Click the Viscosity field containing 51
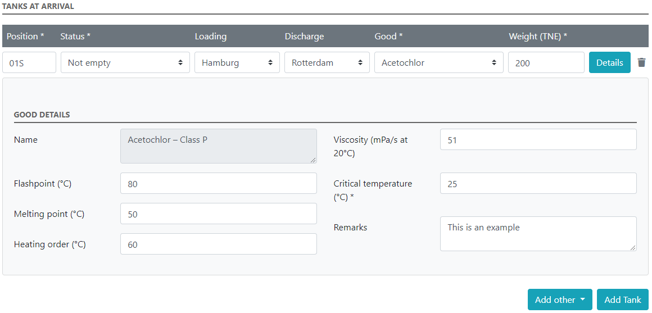The height and width of the screenshot is (313, 652). [538, 140]
